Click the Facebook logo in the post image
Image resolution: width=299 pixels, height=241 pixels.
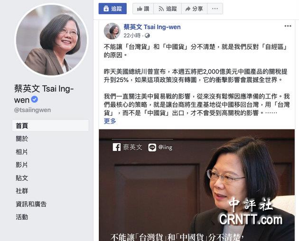coord(116,147)
